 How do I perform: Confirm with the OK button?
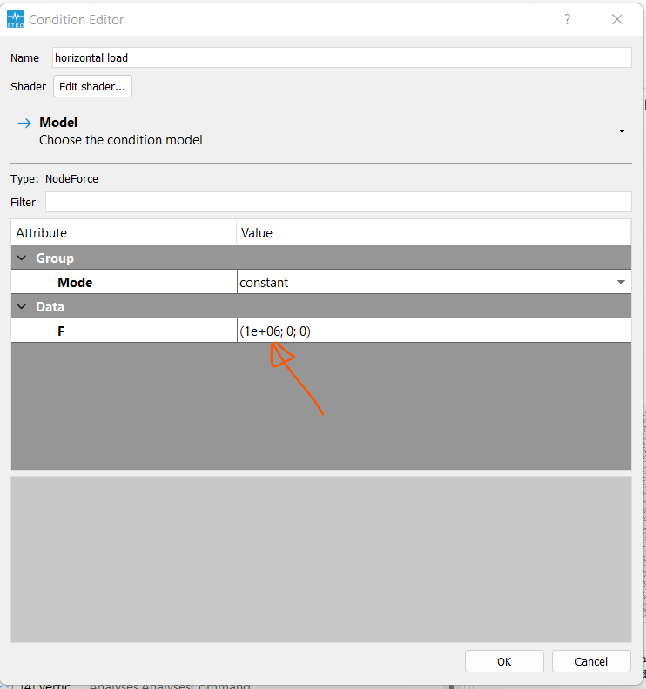pyautogui.click(x=504, y=661)
